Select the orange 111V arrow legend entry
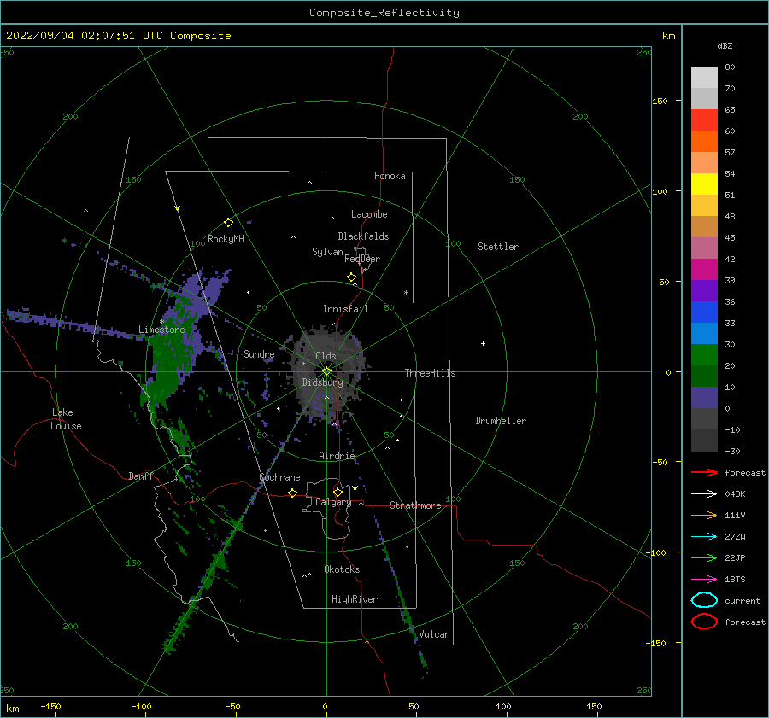769x718 pixels. click(x=704, y=515)
